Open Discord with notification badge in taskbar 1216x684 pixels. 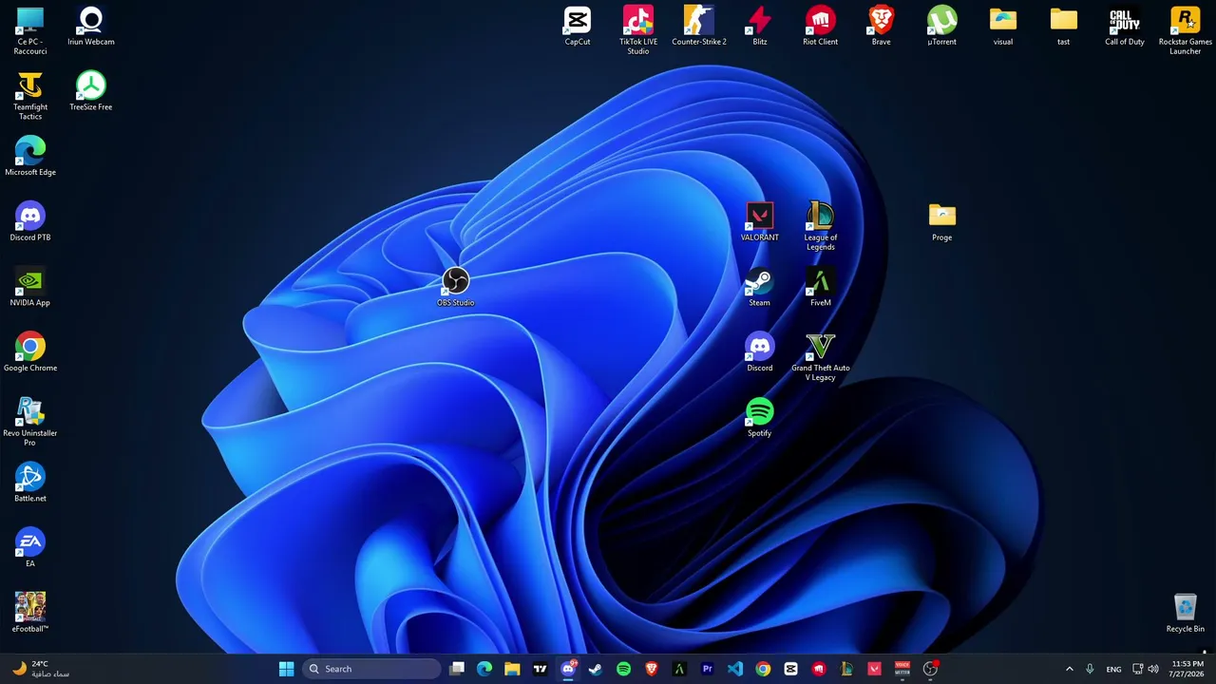(x=568, y=669)
